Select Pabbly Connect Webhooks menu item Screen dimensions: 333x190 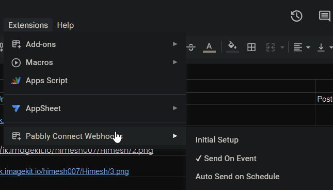click(95, 136)
